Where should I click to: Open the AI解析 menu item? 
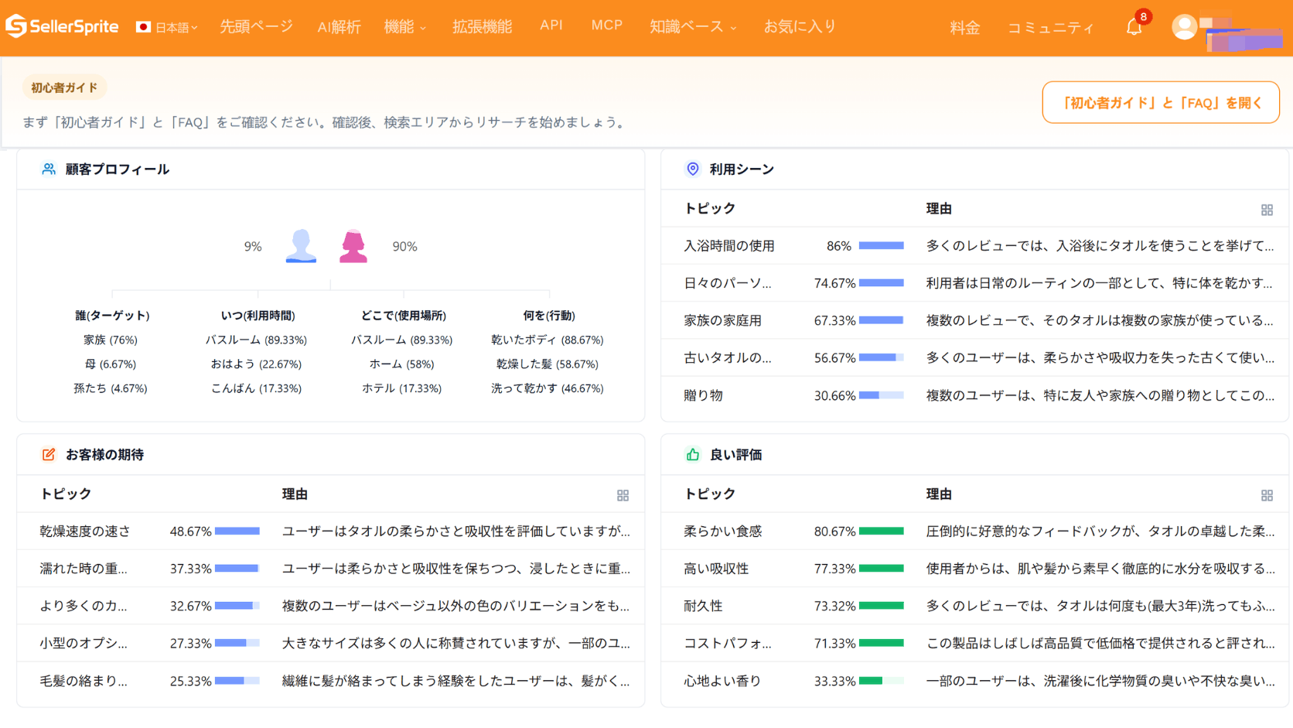point(339,27)
